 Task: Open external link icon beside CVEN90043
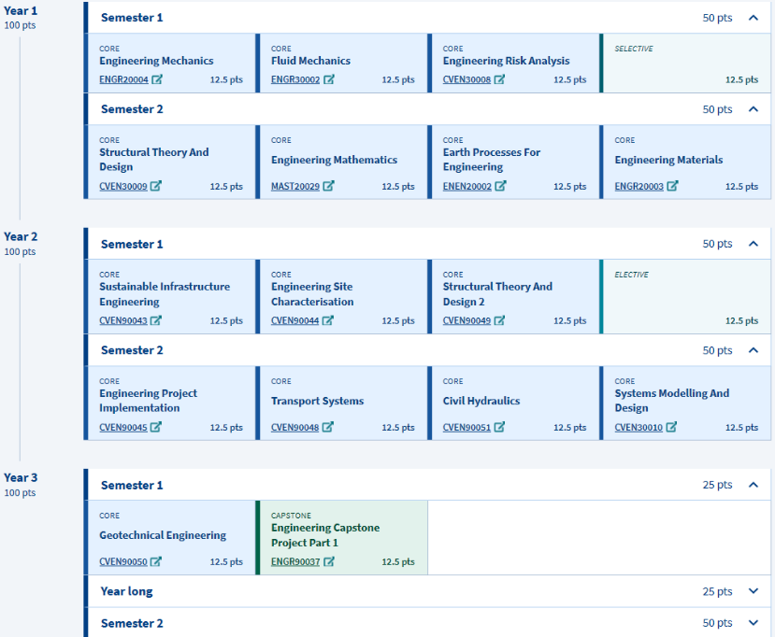point(156,320)
